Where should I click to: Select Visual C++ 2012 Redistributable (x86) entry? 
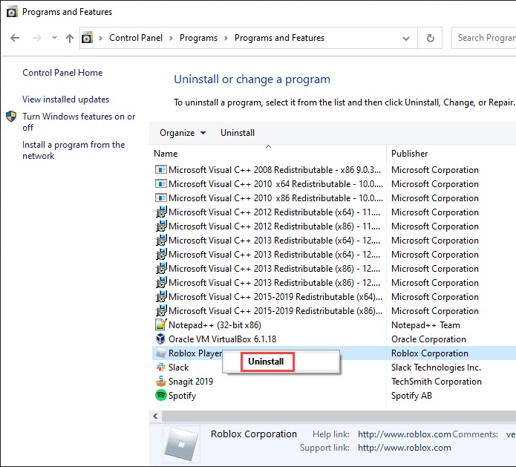(275, 226)
